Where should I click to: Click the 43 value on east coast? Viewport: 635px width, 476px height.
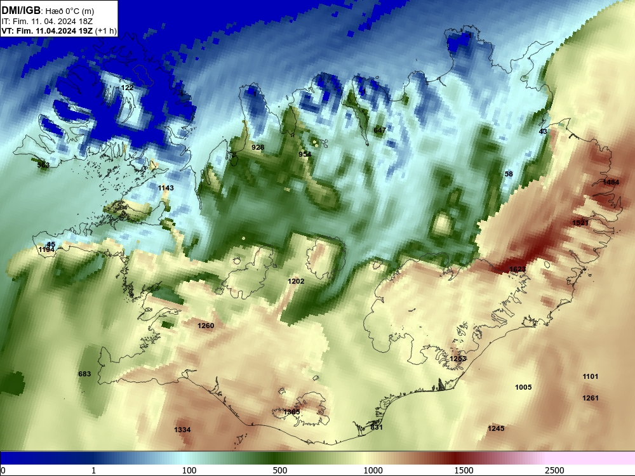[543, 131]
